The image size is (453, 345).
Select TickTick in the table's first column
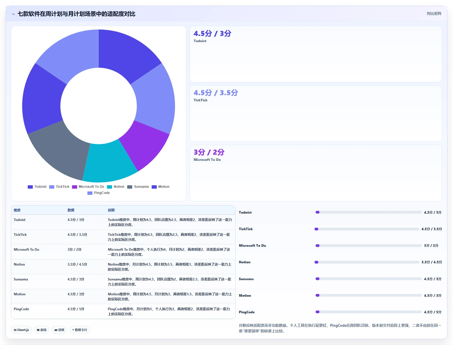20,235
